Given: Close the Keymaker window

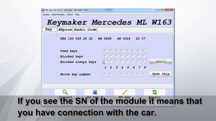Looking at the screenshot, I should pyautogui.click(x=169, y=9).
